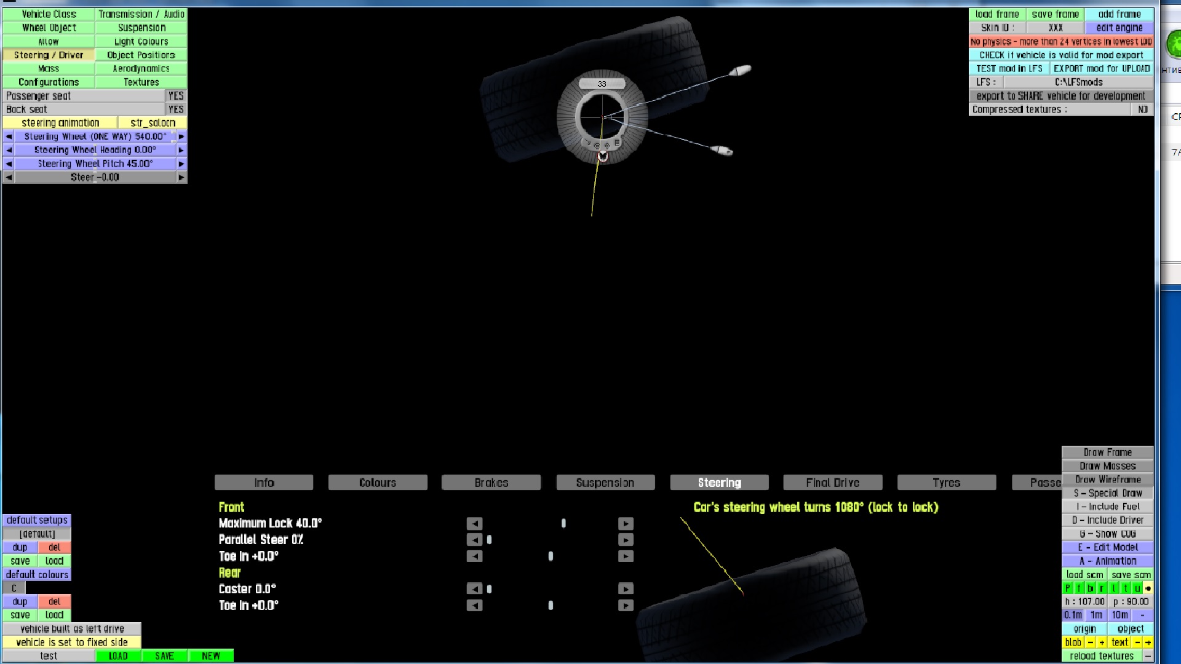Increase the Steer value with right arrow
This screenshot has height=664, width=1181.
point(181,177)
